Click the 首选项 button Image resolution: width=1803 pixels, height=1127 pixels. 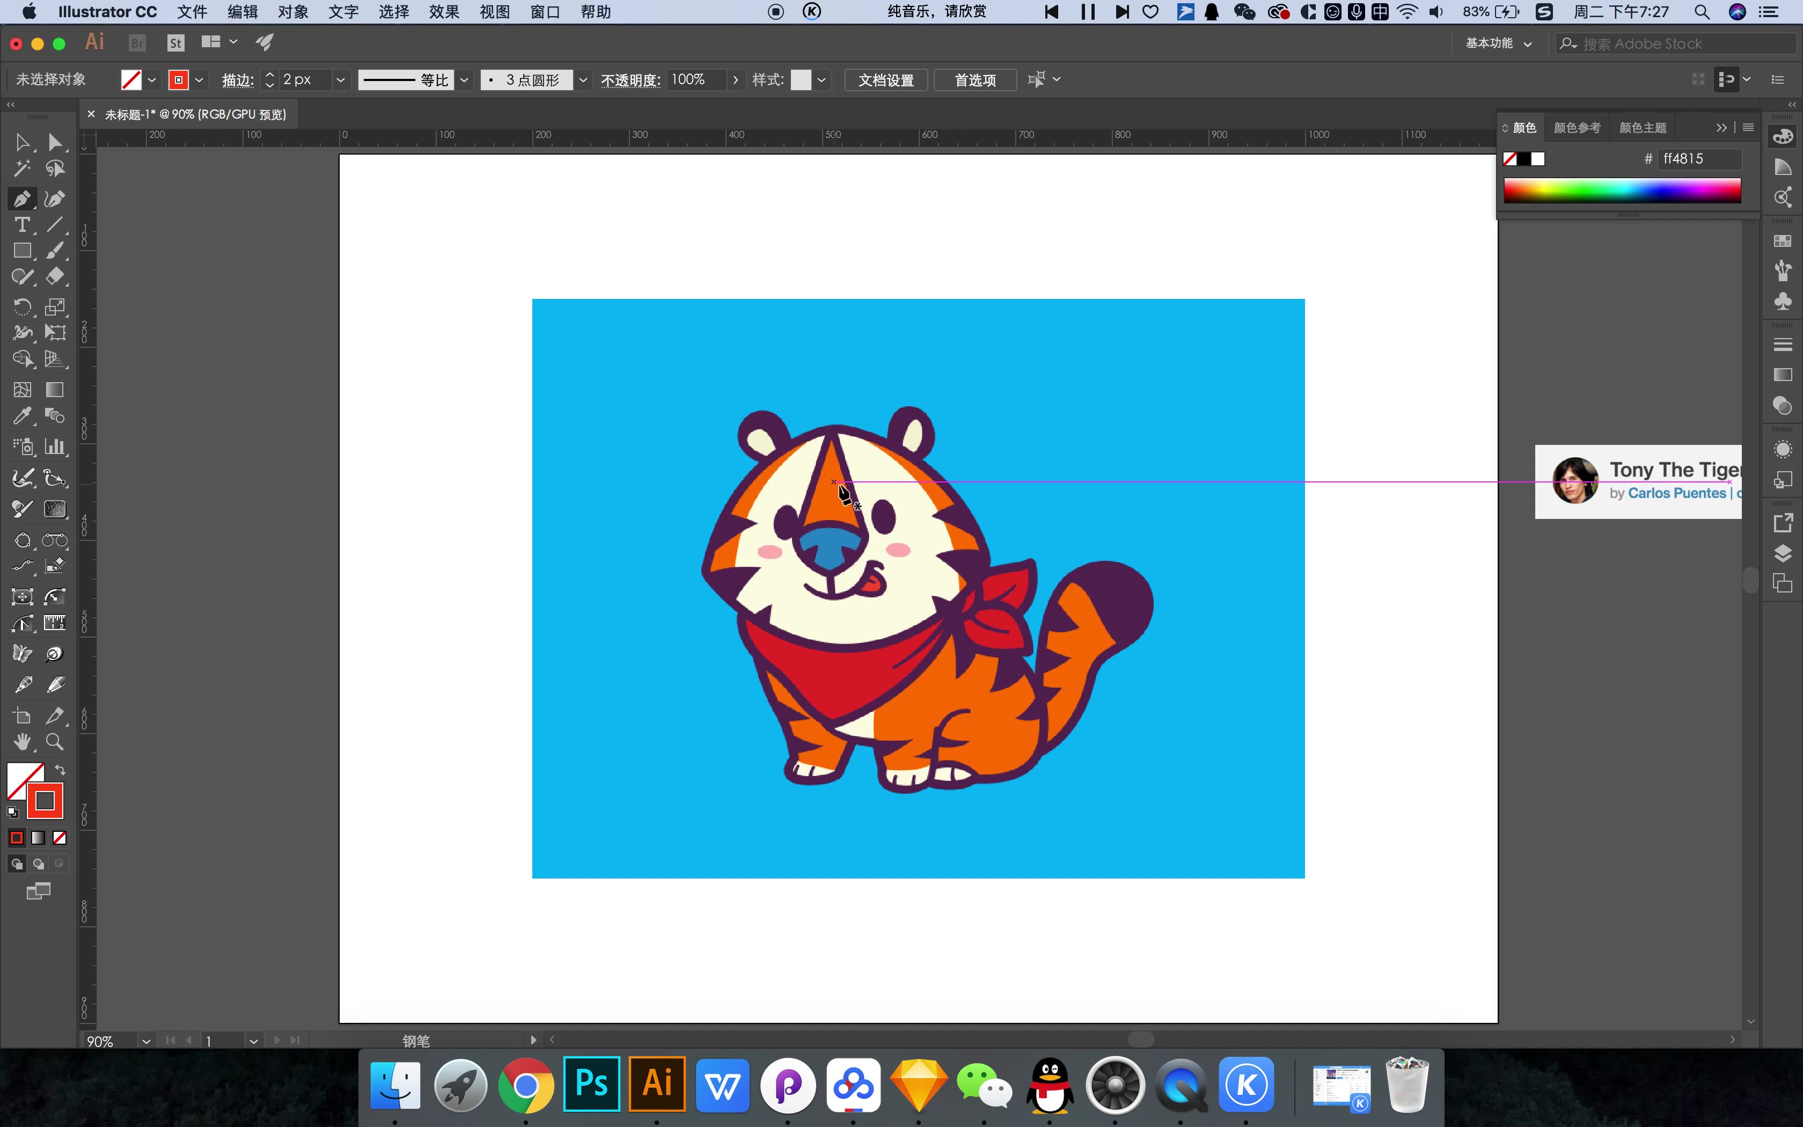[x=974, y=80]
